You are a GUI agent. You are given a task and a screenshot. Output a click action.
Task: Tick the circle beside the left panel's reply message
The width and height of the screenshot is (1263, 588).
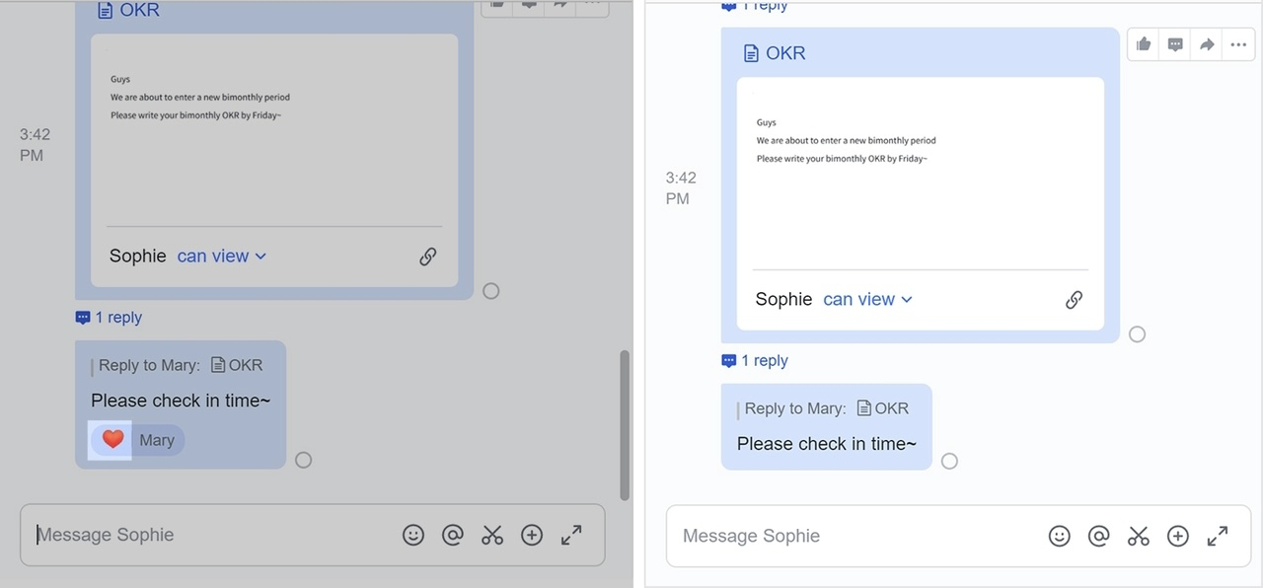pos(303,460)
